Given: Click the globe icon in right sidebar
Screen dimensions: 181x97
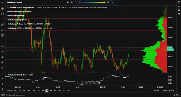Looking at the screenshot, I should (179, 10).
